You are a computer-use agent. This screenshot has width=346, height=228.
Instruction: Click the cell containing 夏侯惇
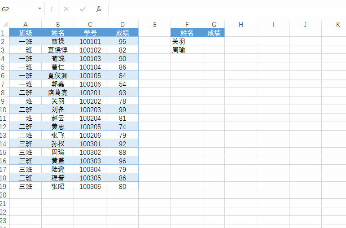(x=57, y=50)
